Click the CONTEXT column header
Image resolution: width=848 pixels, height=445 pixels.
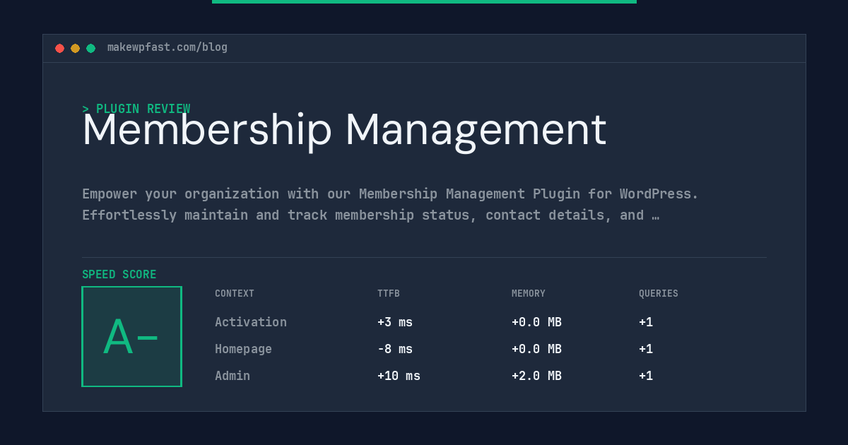(235, 294)
